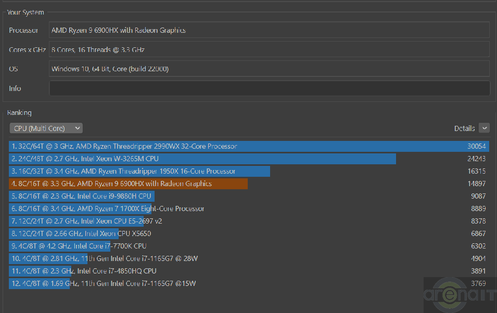Select the Threadripper 1950X ranking row
This screenshot has width=497, height=313.
point(124,172)
